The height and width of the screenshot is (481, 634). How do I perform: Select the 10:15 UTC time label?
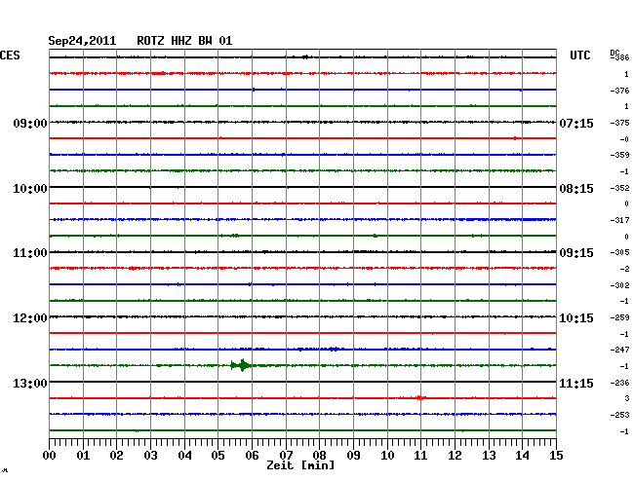(576, 318)
